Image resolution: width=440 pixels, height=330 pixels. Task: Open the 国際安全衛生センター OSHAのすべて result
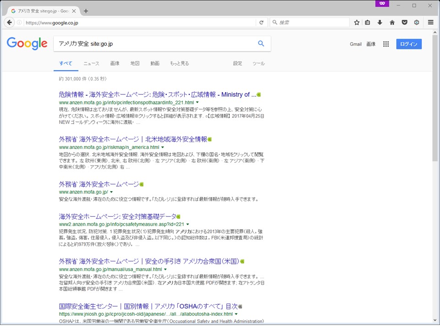(148, 306)
